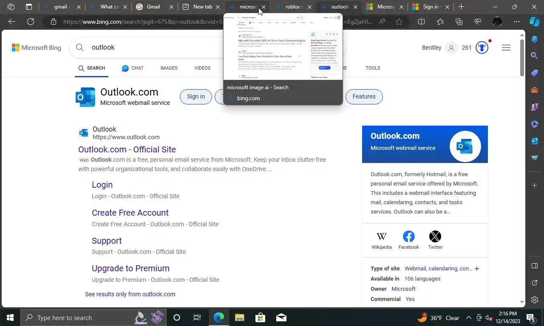This screenshot has height=326, width=544.
Task: Open Windows Start menu
Action: (10, 318)
